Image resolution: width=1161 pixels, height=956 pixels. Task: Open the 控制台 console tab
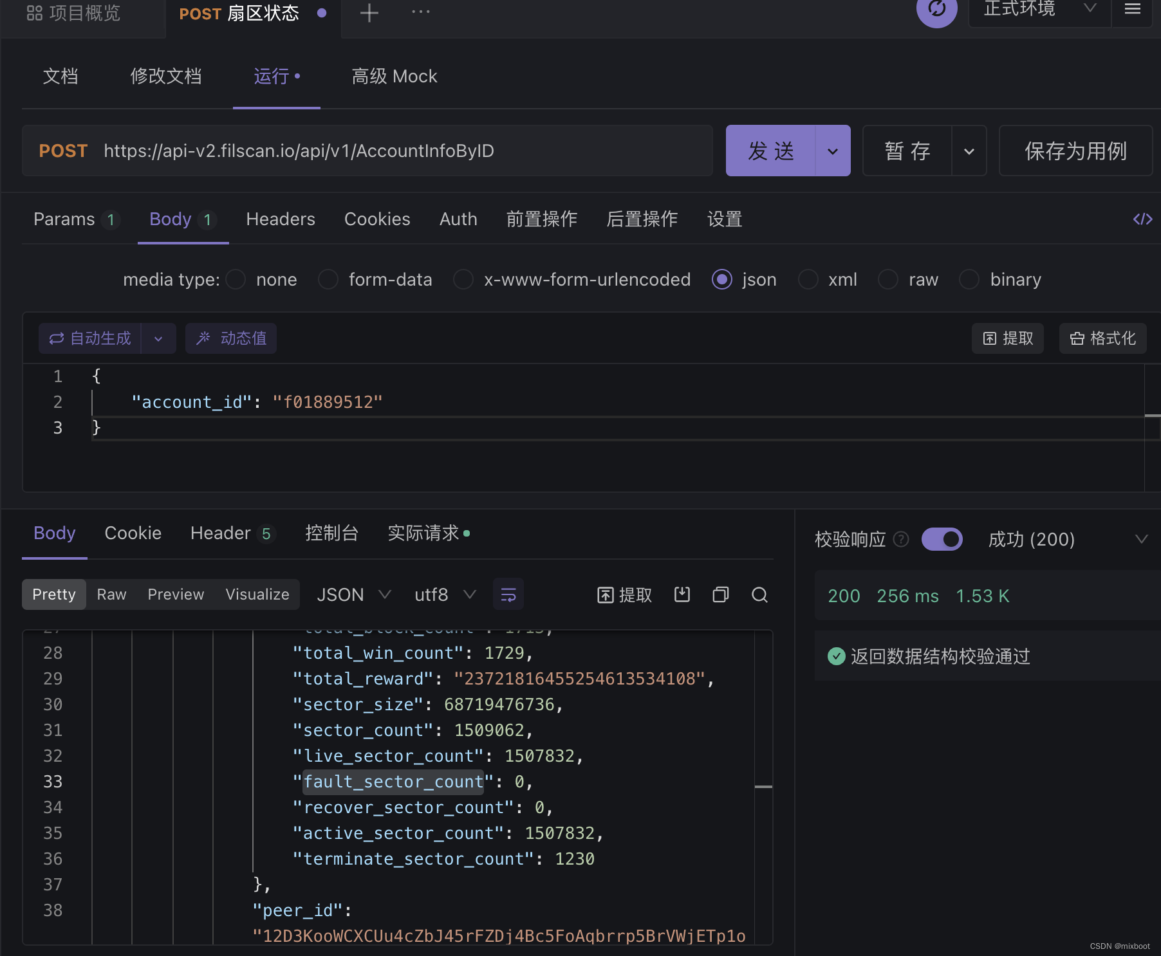tap(331, 533)
